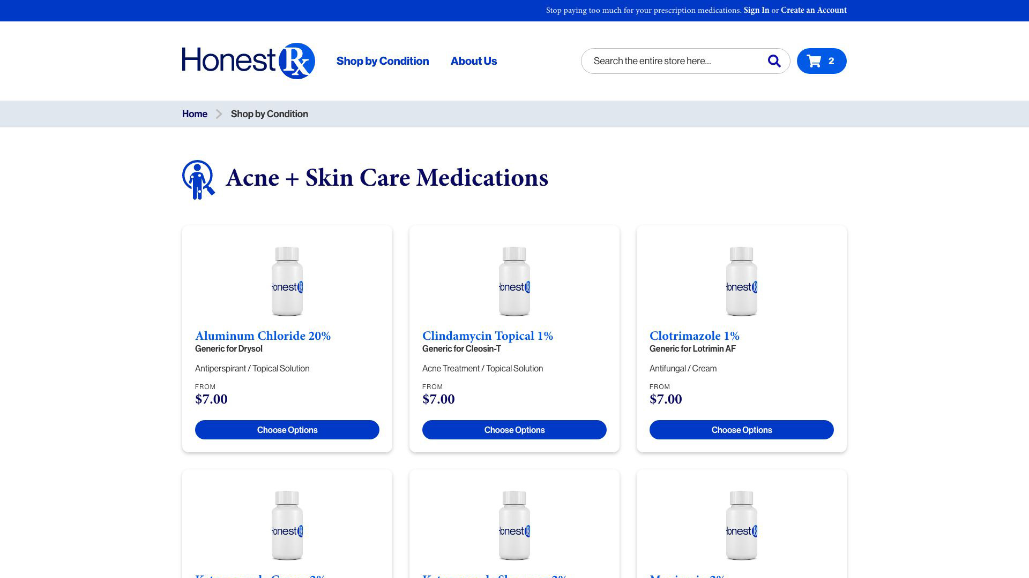1029x578 pixels.
Task: Open the About Us page
Action: (x=474, y=61)
